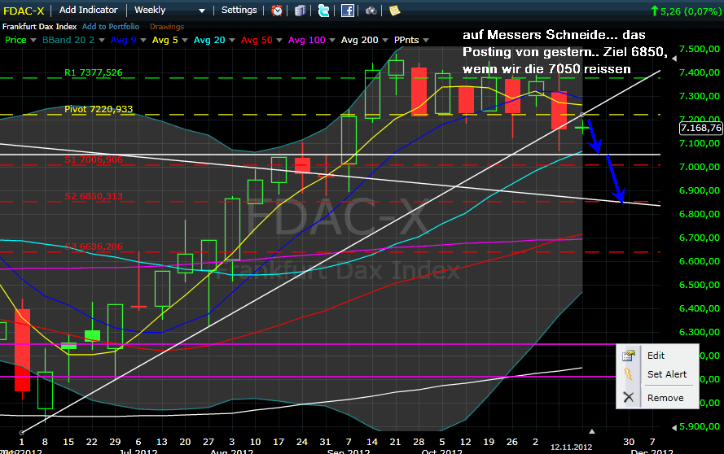Open the yellow sticky note icon
The height and width of the screenshot is (454, 724).
(394, 10)
